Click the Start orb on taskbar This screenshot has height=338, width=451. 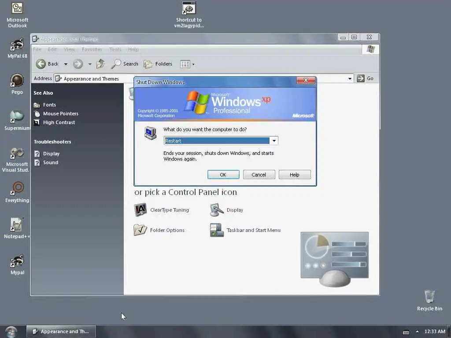[11, 332]
